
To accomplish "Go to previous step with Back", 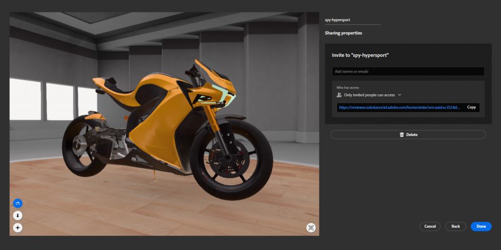I will pos(456,227).
